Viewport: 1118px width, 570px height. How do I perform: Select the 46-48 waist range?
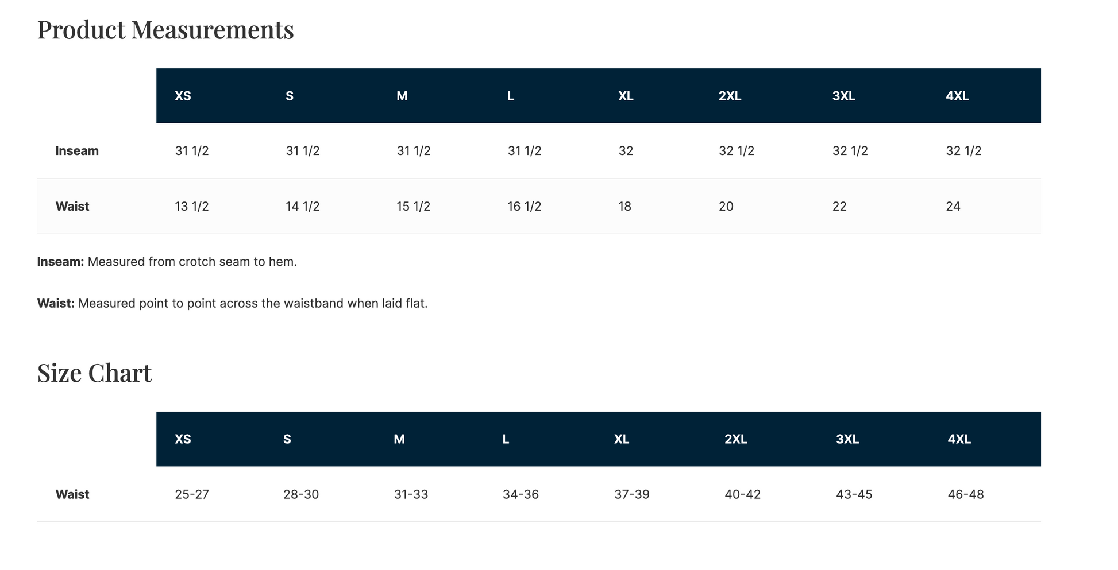coord(966,494)
